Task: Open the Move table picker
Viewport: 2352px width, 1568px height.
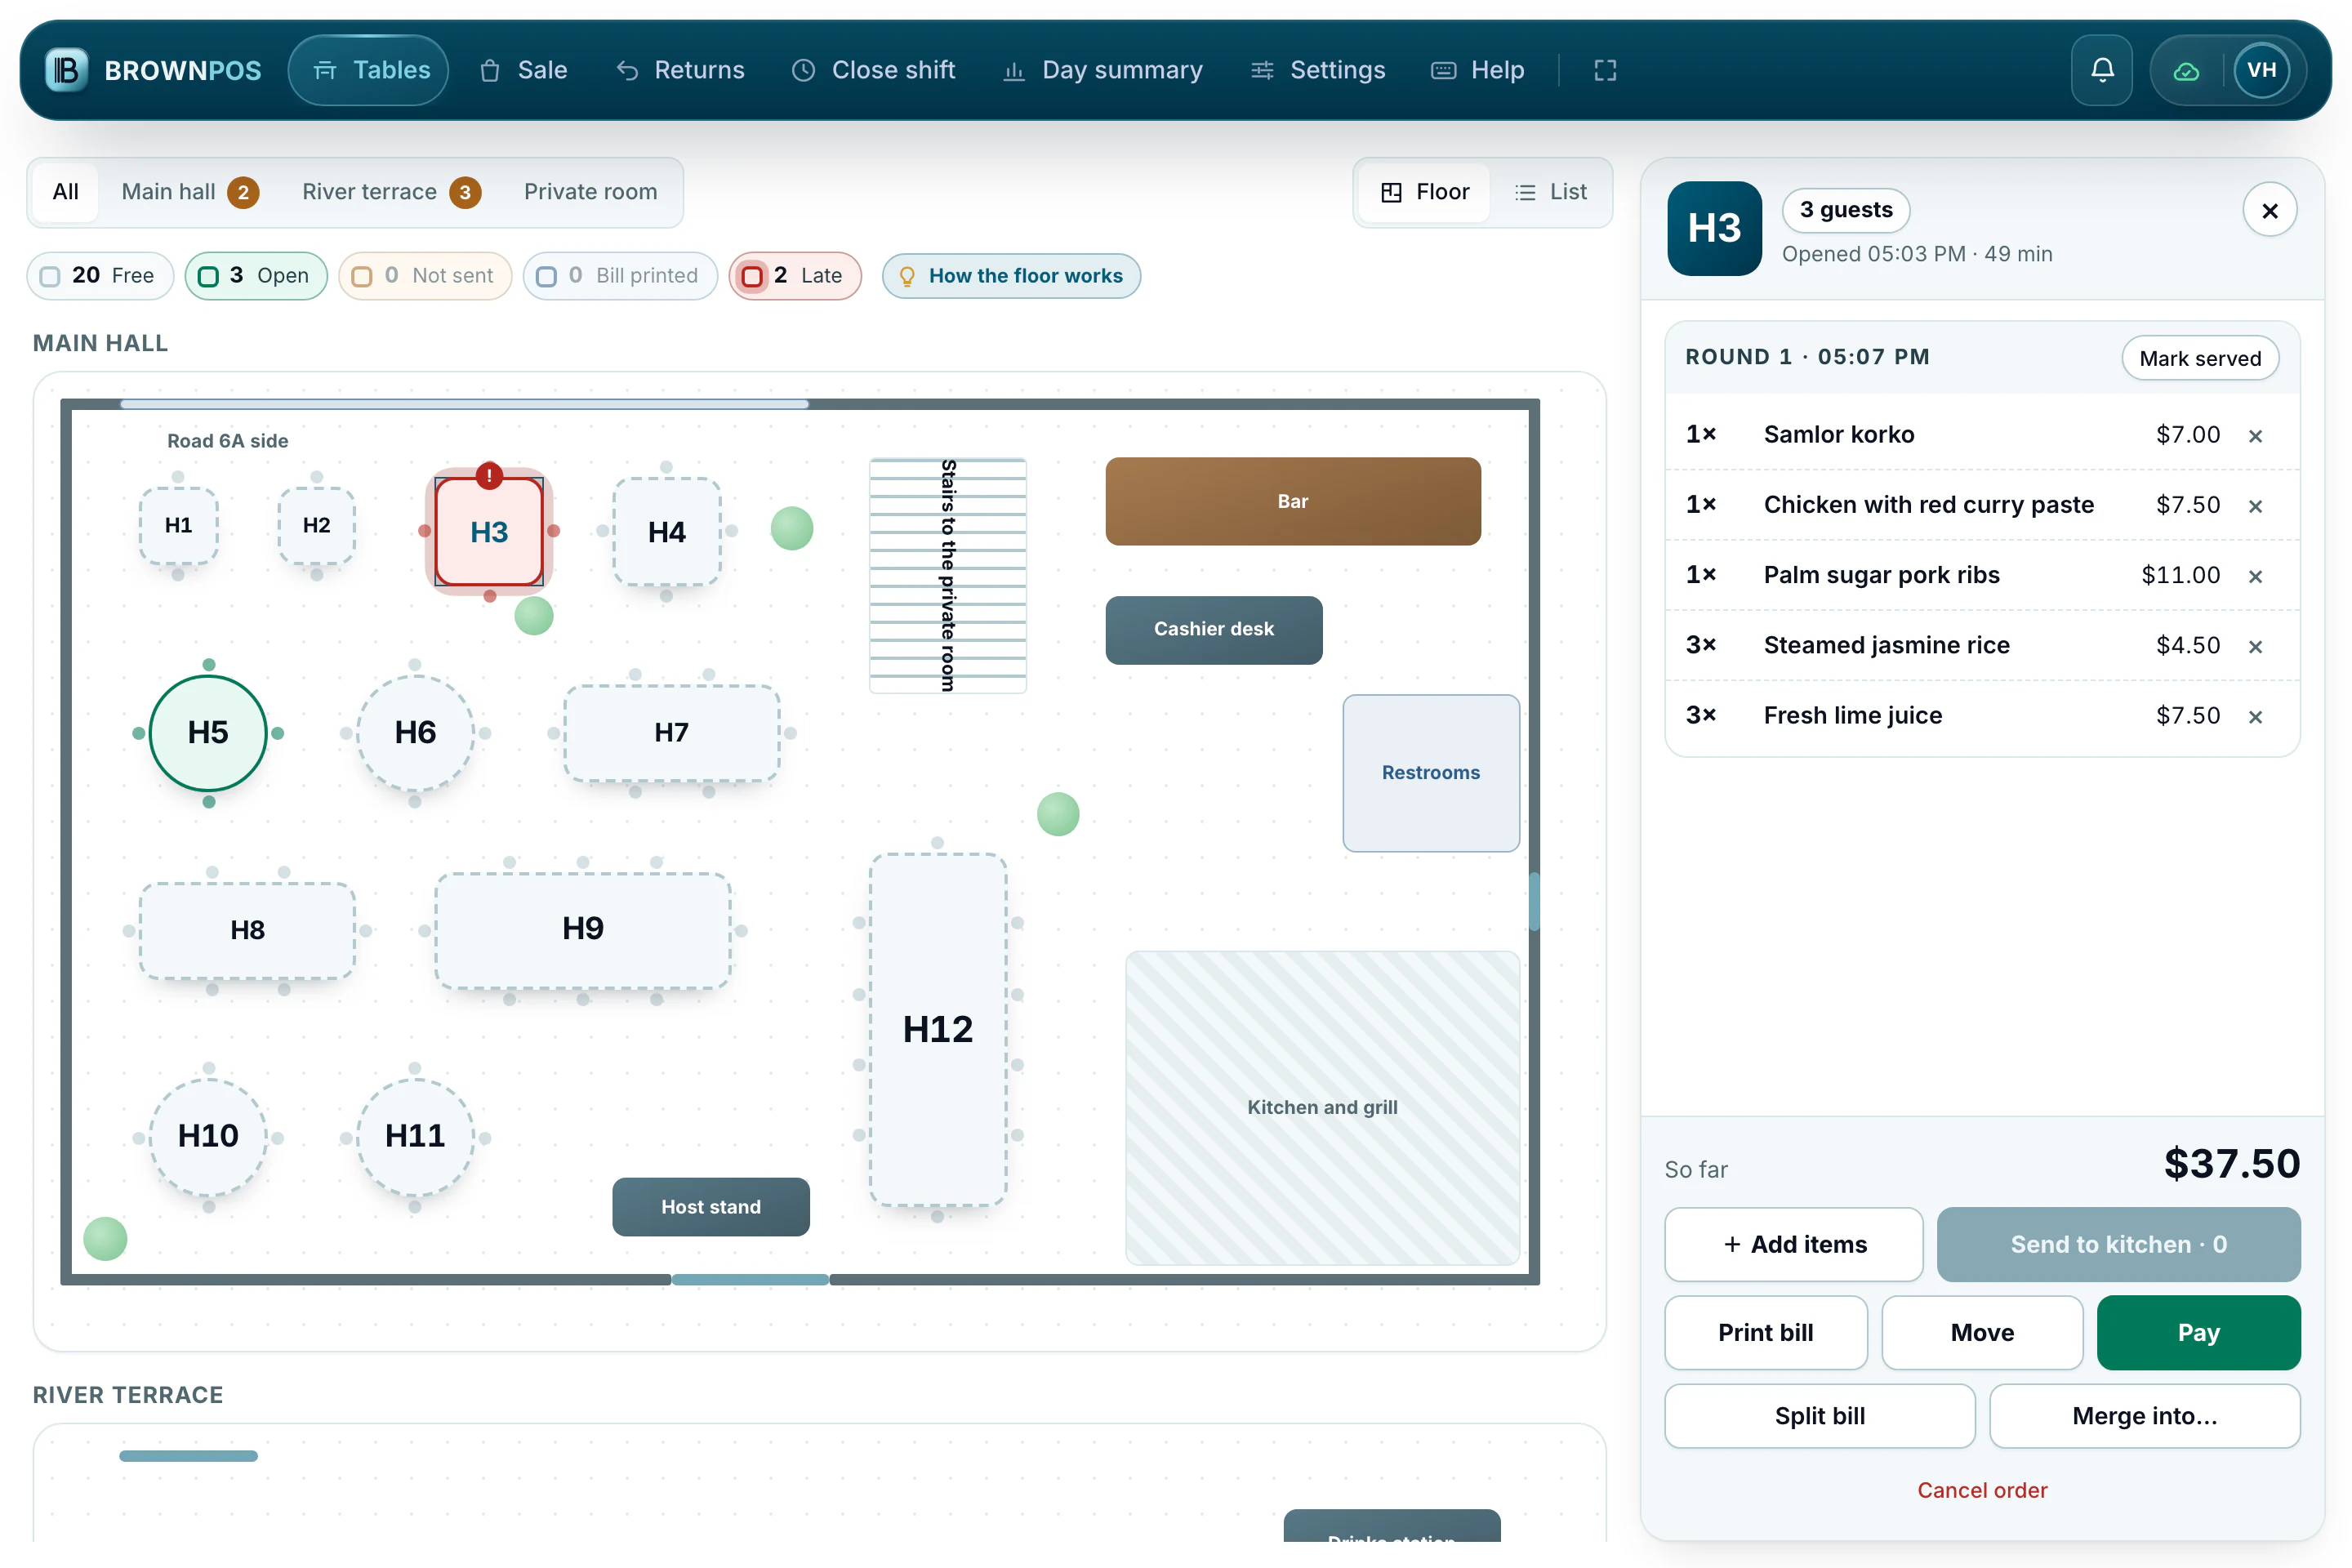Action: tap(1982, 1332)
